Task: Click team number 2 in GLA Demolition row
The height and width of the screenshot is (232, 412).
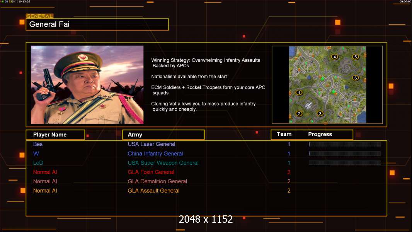Action: [x=289, y=181]
